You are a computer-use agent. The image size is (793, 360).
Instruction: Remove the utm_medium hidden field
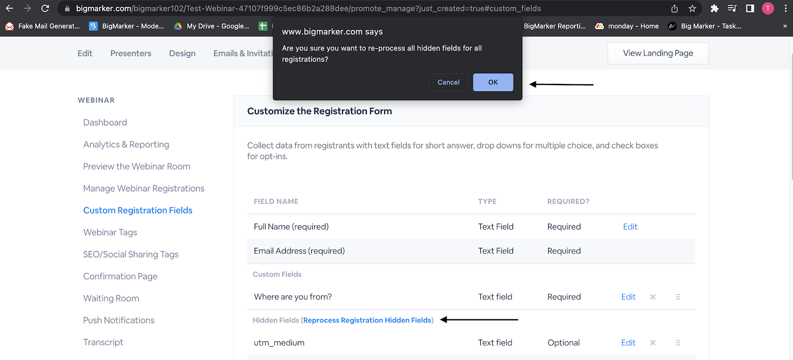coord(653,343)
